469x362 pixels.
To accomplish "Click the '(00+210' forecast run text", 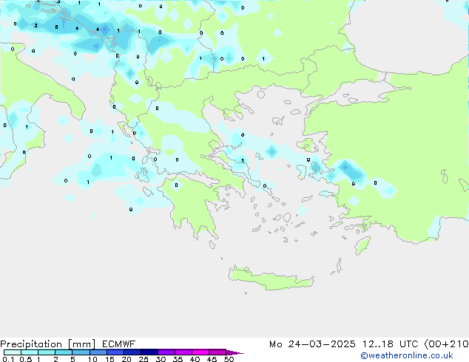I will pyautogui.click(x=447, y=344).
